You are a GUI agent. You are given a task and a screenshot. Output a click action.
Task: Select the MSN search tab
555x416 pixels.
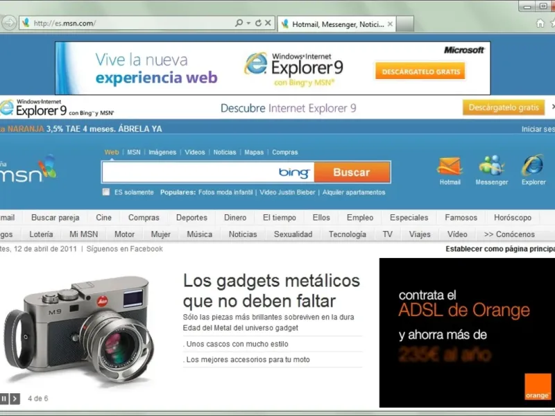tap(134, 152)
